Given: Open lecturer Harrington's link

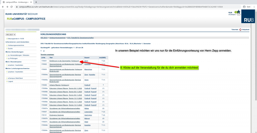Looking at the screenshot, I should [88, 115].
